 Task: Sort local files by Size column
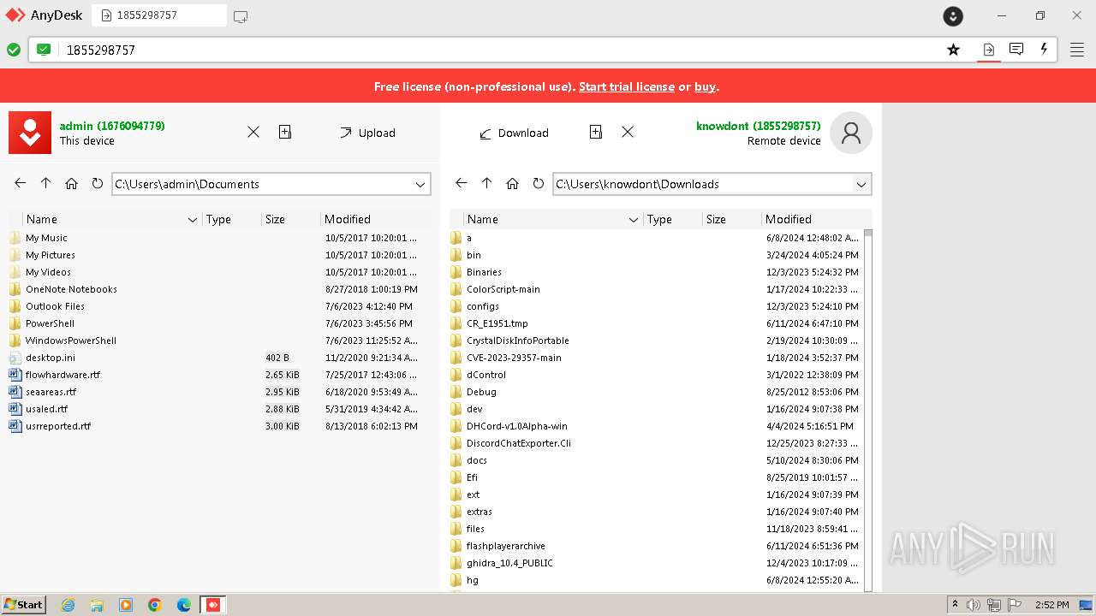click(290, 219)
